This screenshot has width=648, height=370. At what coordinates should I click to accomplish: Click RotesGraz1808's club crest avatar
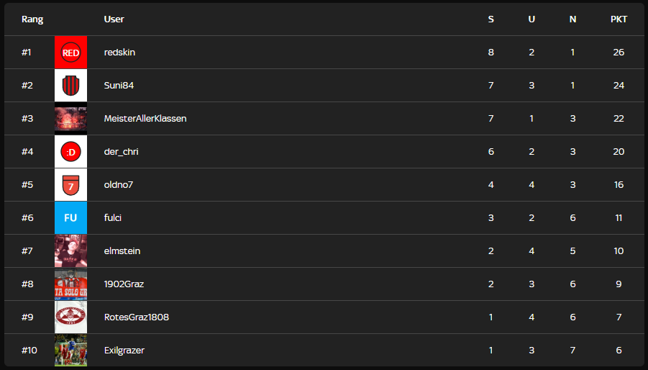[x=70, y=317]
